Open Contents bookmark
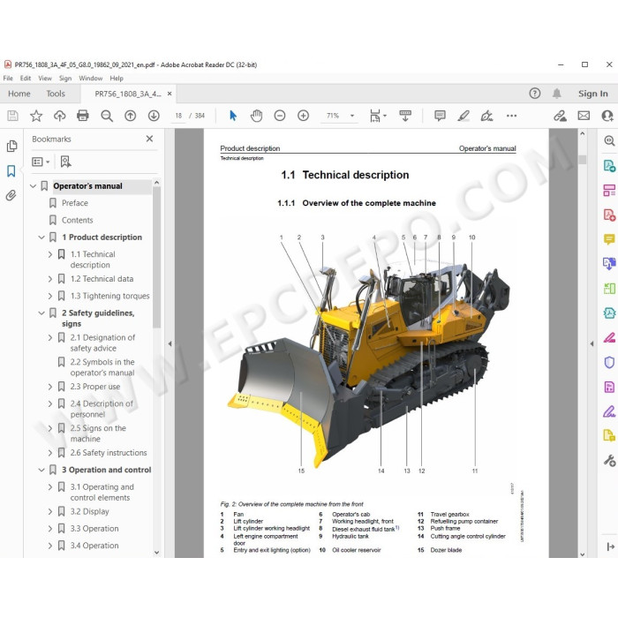This screenshot has height=618, width=618. [78, 220]
